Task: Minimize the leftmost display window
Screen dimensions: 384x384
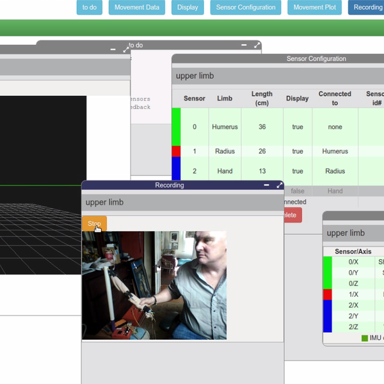Action: pos(113,49)
